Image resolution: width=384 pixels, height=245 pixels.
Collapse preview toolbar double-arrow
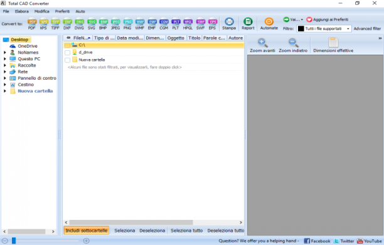click(380, 38)
